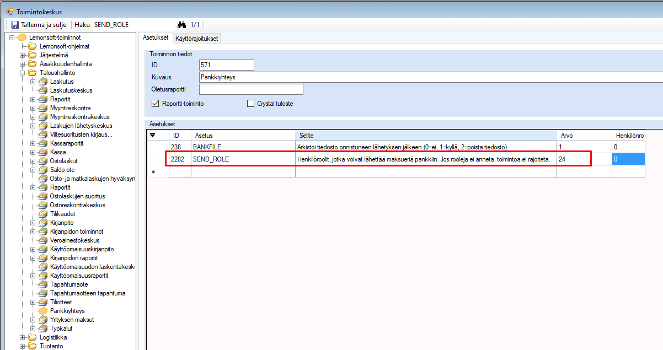Enable the Crystal tuloste checkbox
Image resolution: width=663 pixels, height=350 pixels.
pos(251,104)
